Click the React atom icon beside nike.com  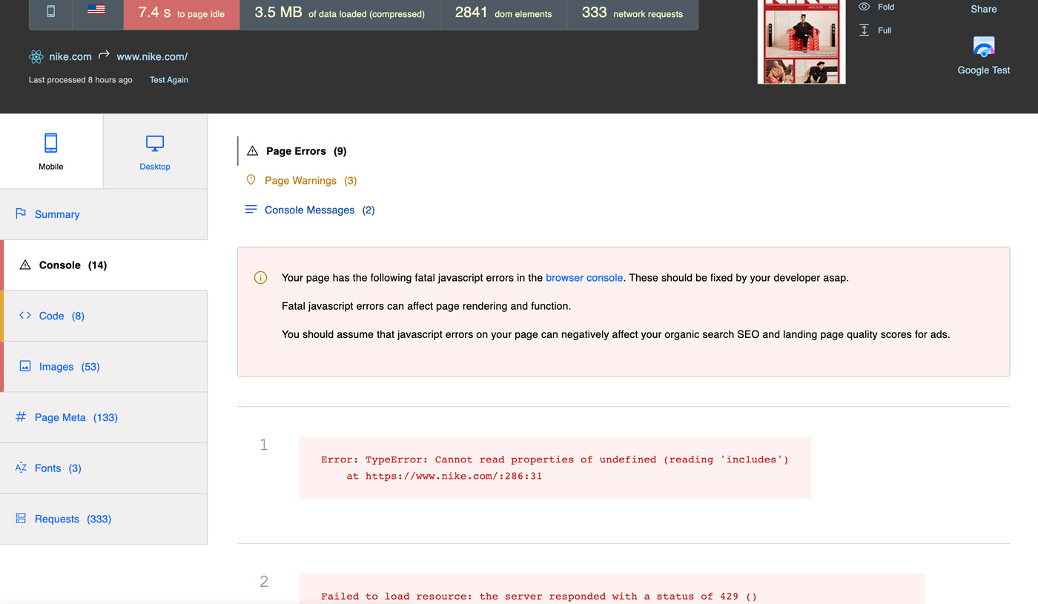pos(36,57)
